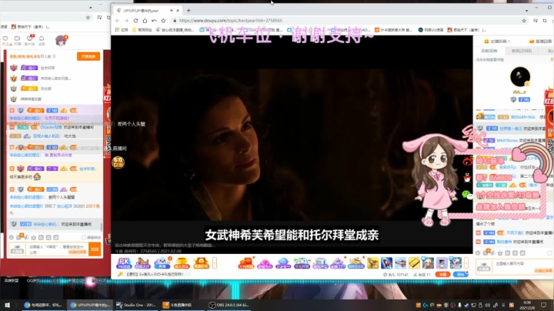This screenshot has width=554, height=311.
Task: Open the user avatar in the left window header
Action: [x=61, y=41]
